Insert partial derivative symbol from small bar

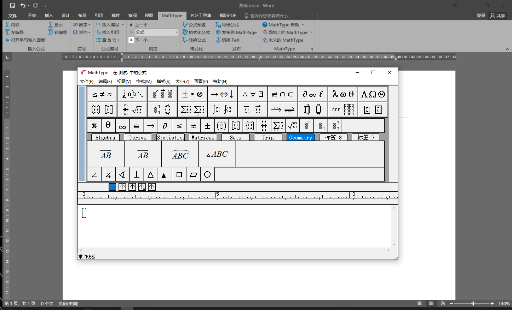point(165,125)
